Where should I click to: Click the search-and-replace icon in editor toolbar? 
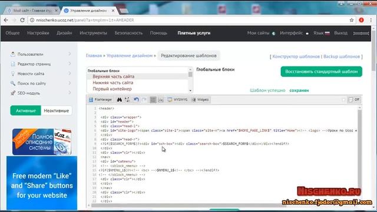[127, 100]
